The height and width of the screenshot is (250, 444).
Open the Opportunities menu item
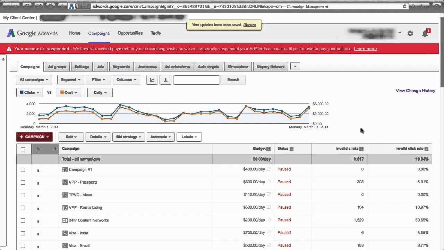click(130, 33)
